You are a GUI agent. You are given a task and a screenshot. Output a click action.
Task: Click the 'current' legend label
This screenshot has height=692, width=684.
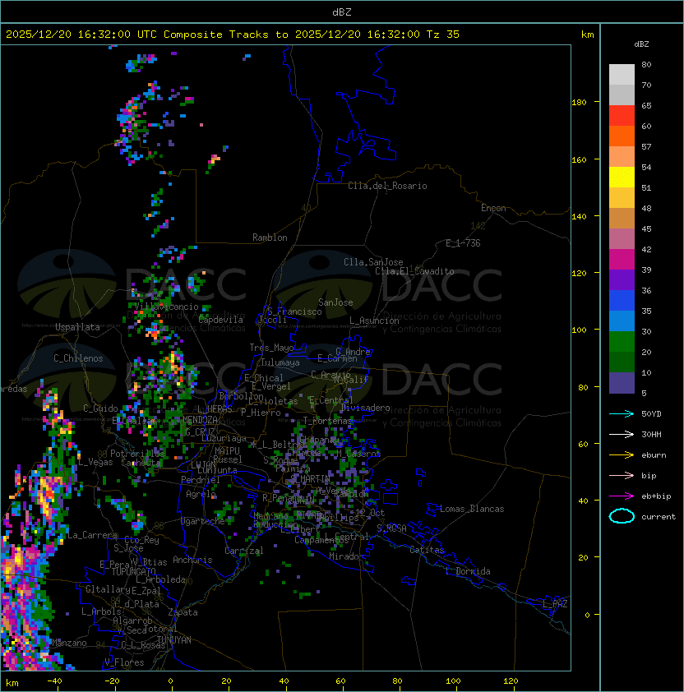click(x=659, y=517)
